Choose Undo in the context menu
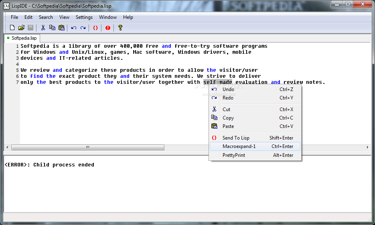The width and height of the screenshot is (375, 225). pyautogui.click(x=255, y=89)
